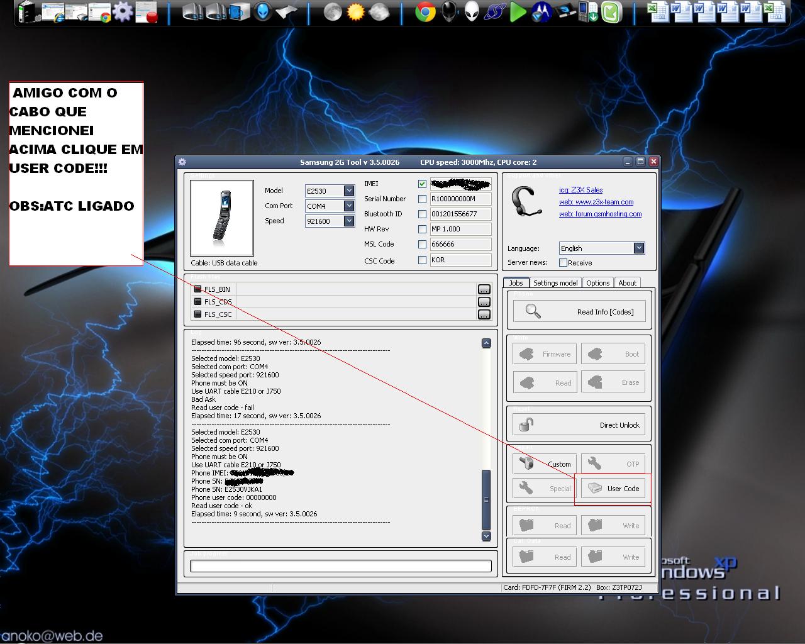The height and width of the screenshot is (644, 805).
Task: Open the forum.gsmhosting.com link
Action: 600,214
